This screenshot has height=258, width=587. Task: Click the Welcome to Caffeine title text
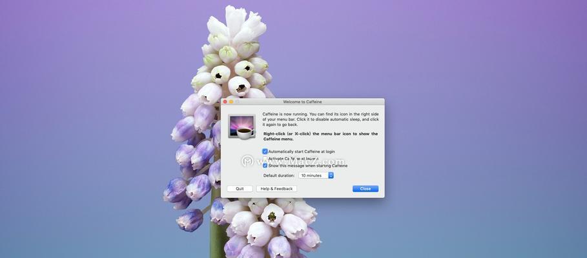(x=302, y=102)
